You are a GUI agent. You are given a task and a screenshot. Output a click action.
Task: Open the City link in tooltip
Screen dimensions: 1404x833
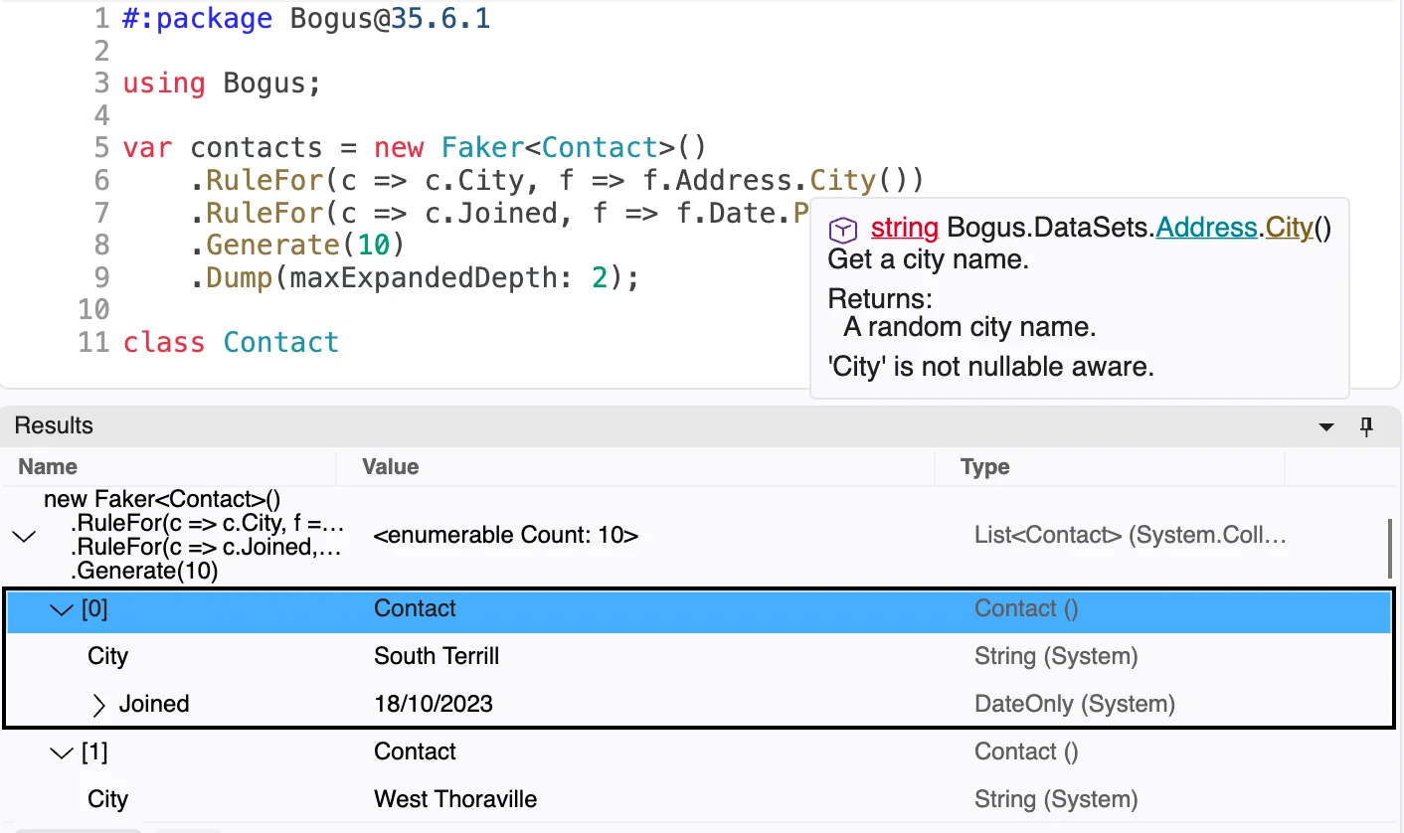point(1289,228)
